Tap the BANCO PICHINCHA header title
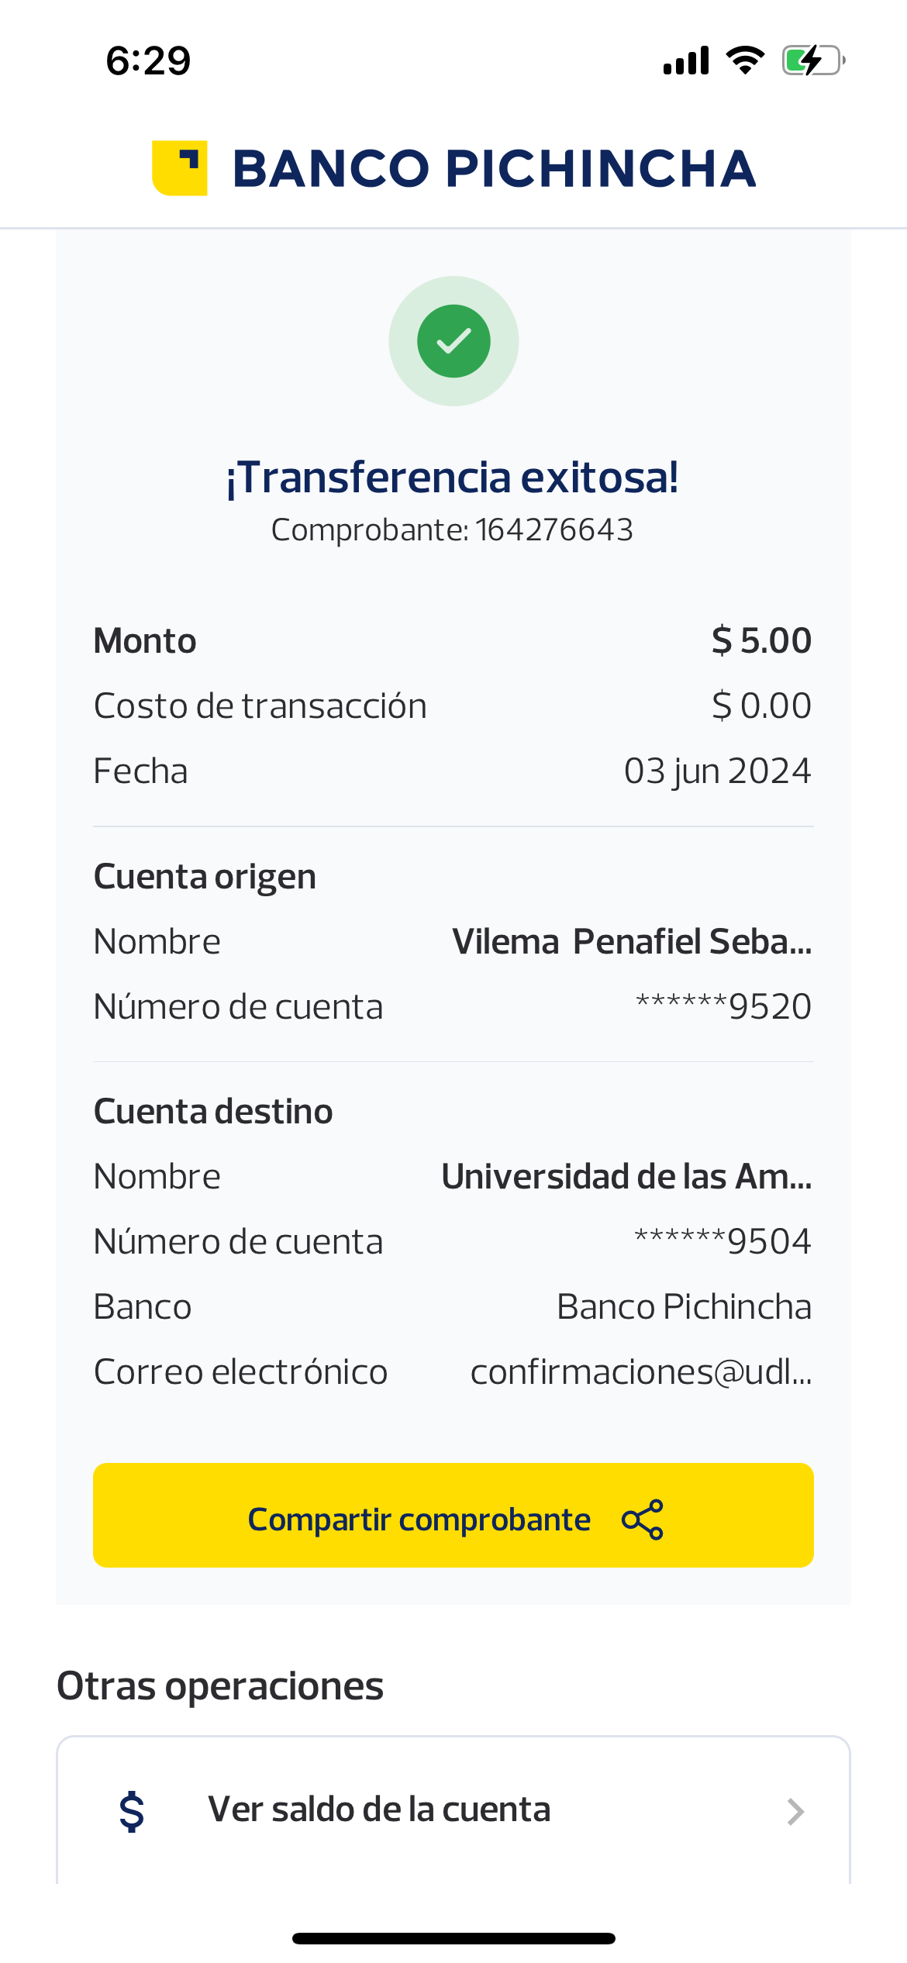907x1963 pixels. 494,168
